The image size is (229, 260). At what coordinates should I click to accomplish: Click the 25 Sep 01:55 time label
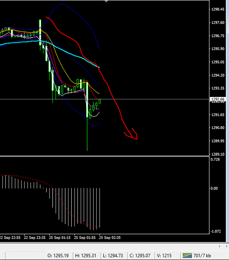point(85,238)
